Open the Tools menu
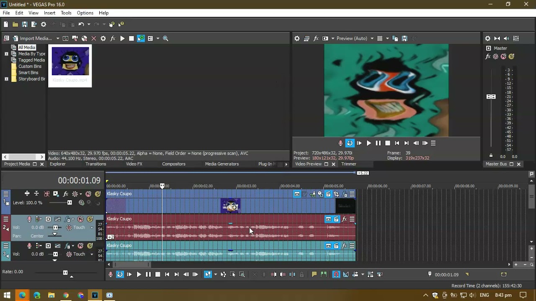 point(66,13)
